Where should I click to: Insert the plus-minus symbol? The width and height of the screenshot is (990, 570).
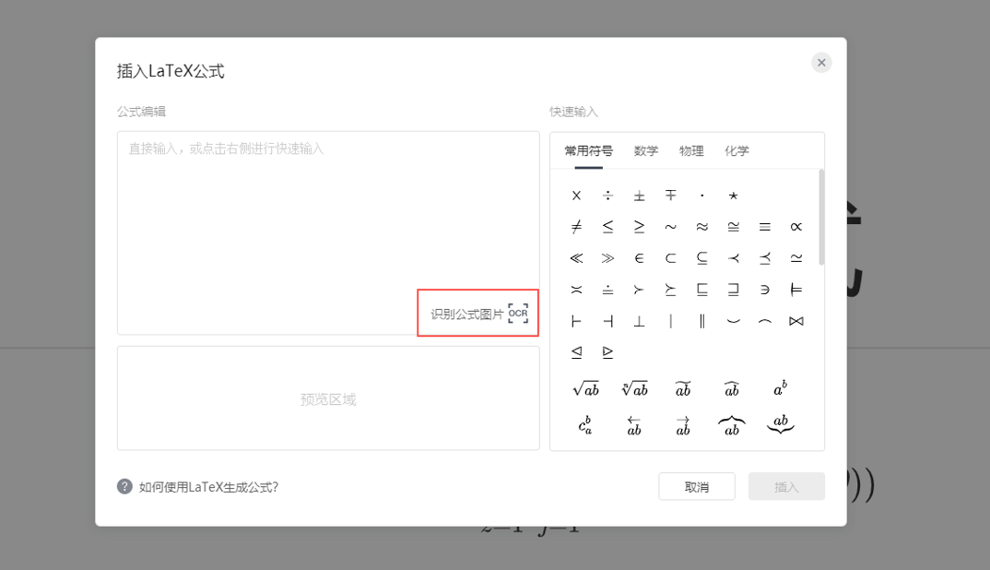click(x=639, y=195)
